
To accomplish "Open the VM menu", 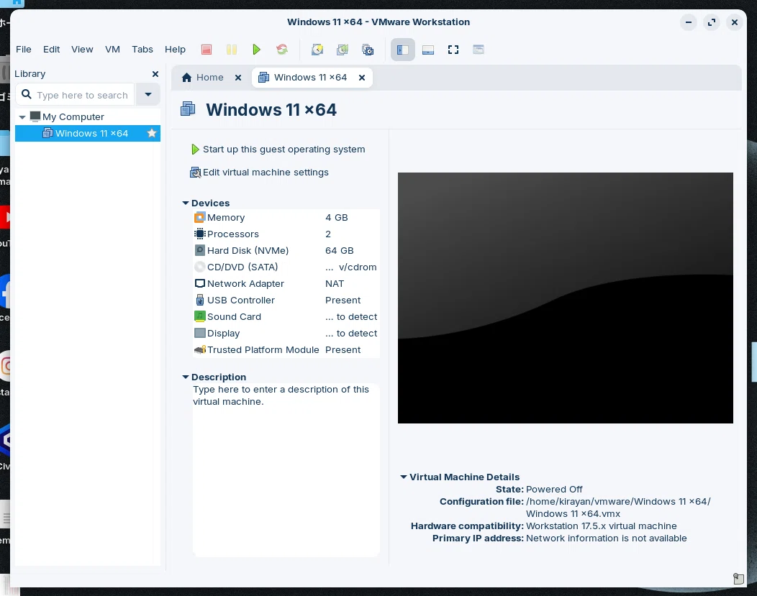I will tap(112, 49).
